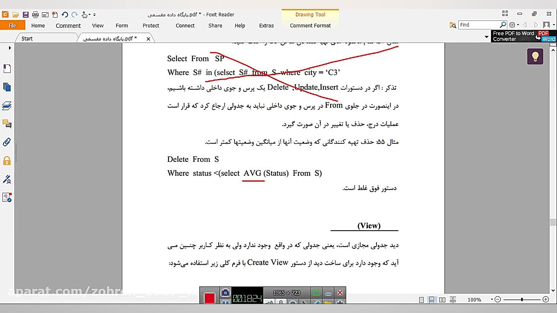Image resolution: width=557 pixels, height=313 pixels.
Task: Open the Bookmarks panel in left sidebar
Action: (7, 69)
